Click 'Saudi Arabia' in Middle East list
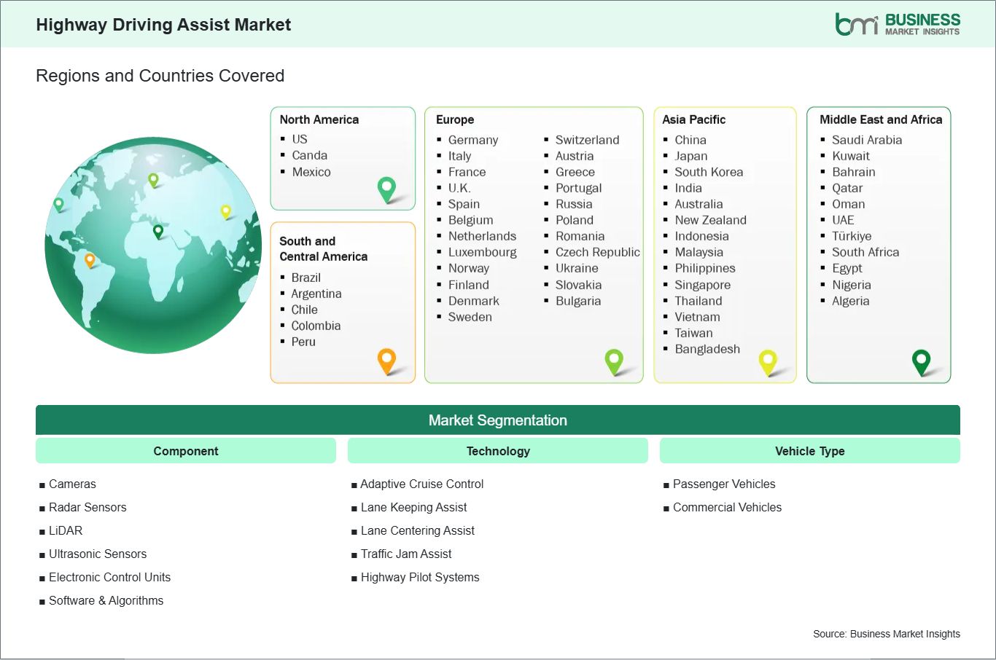This screenshot has height=660, width=996. click(x=867, y=140)
